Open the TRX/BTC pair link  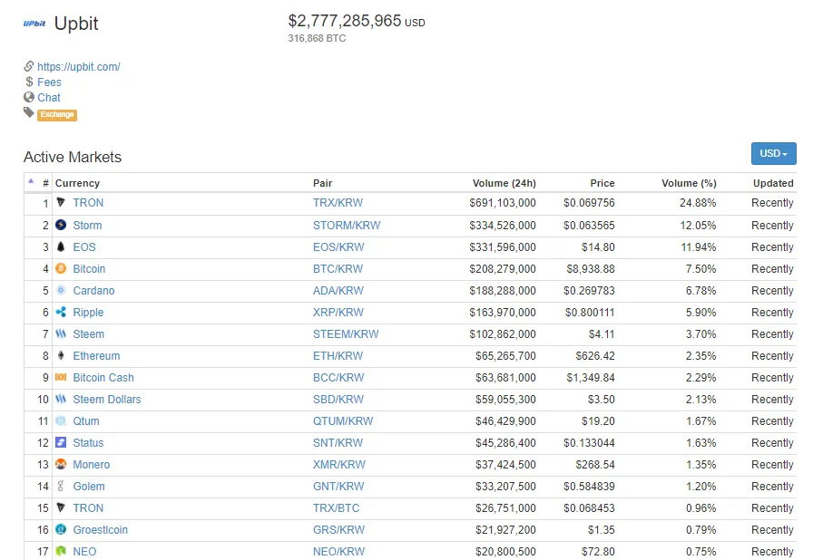tap(337, 508)
